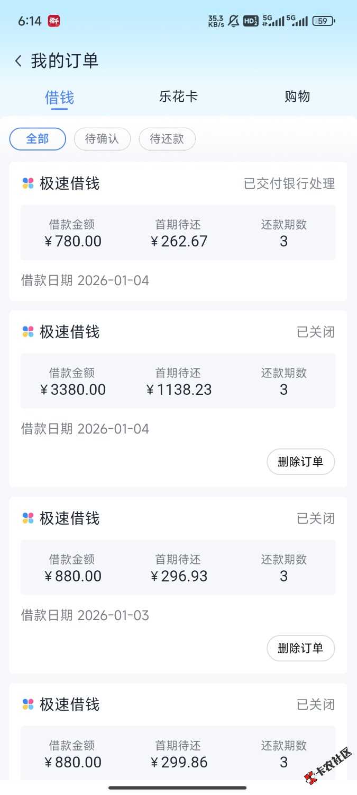Tap the logo of the bottom 极速借钱 order
The image size is (357, 795).
click(x=28, y=704)
